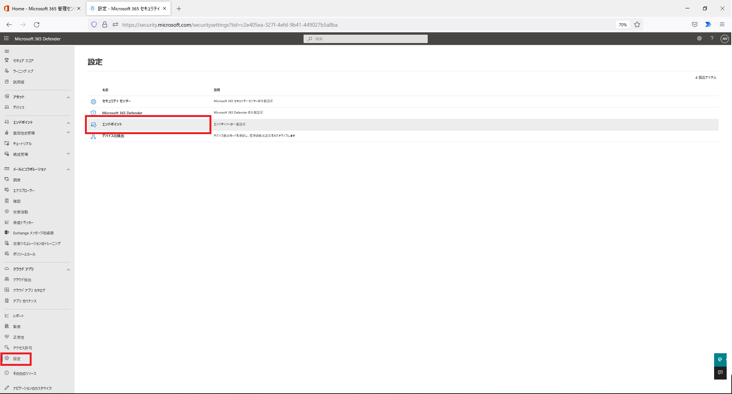Sort by 名前 column header
The width and height of the screenshot is (732, 394).
105,90
